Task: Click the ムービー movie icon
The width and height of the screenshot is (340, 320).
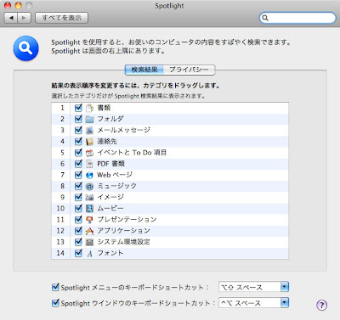Action: click(89, 209)
